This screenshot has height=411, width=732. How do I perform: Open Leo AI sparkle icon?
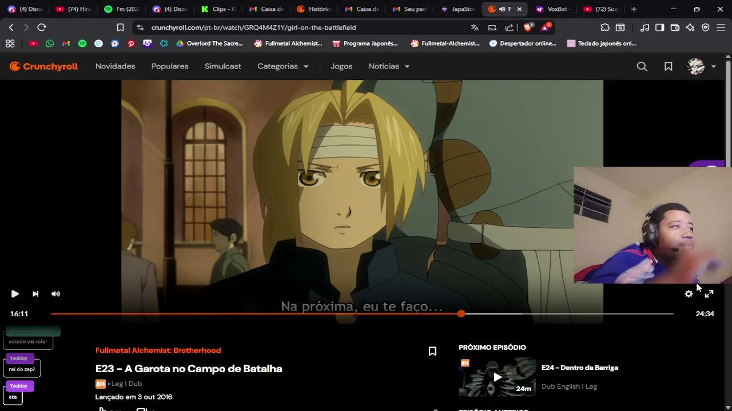pos(690,27)
